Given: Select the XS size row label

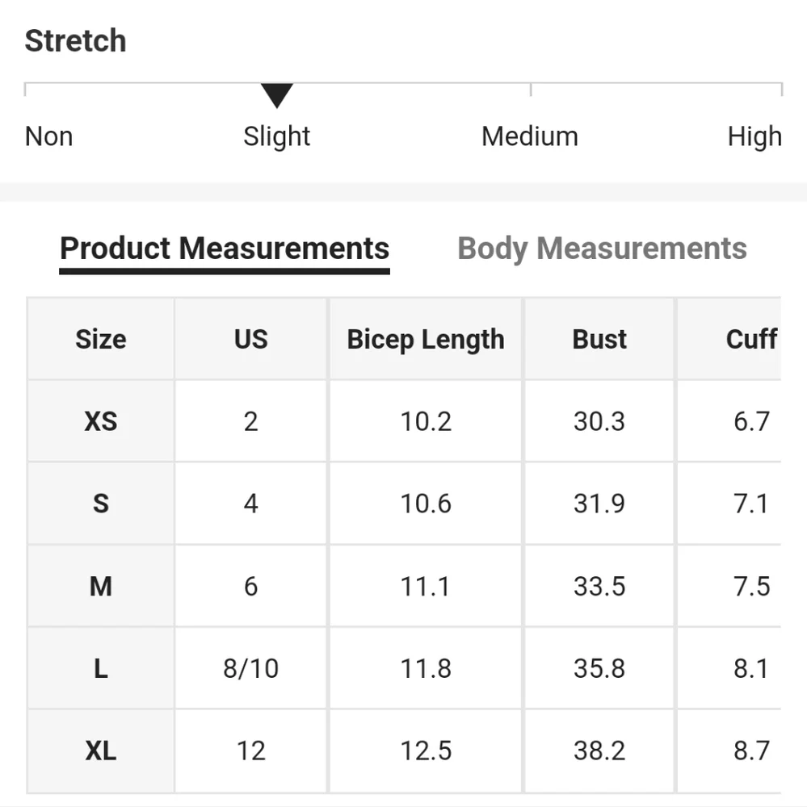Looking at the screenshot, I should tap(100, 421).
